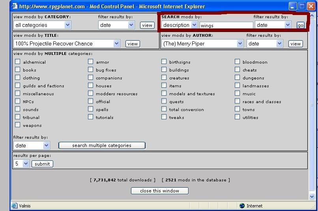Expand the mod title dropdown list

pos(67,43)
